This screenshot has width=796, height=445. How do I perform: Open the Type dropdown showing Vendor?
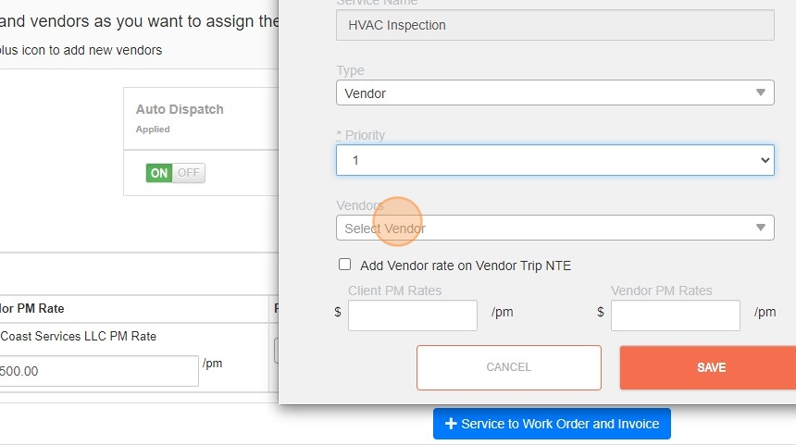click(553, 93)
